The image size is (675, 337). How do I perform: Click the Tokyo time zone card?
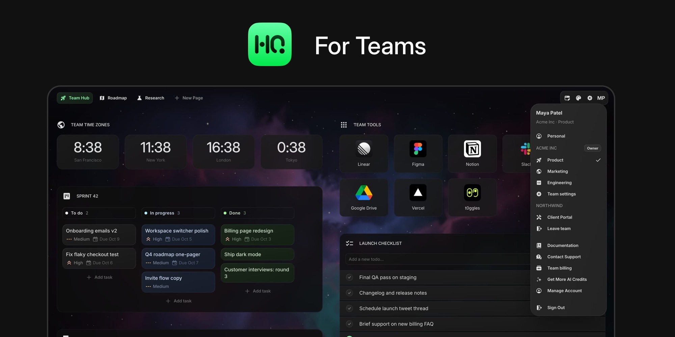[x=291, y=152]
